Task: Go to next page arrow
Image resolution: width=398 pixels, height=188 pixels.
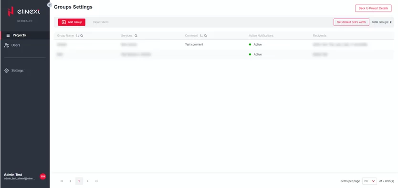Action: point(88,181)
